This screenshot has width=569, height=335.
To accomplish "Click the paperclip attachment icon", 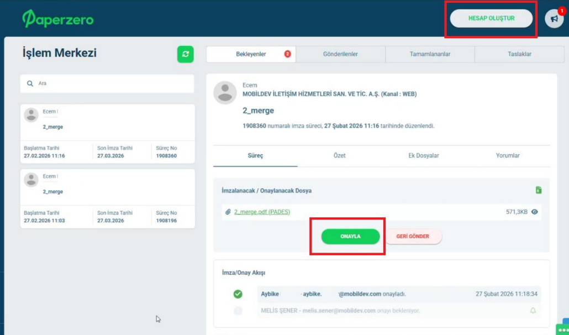I will [x=228, y=212].
